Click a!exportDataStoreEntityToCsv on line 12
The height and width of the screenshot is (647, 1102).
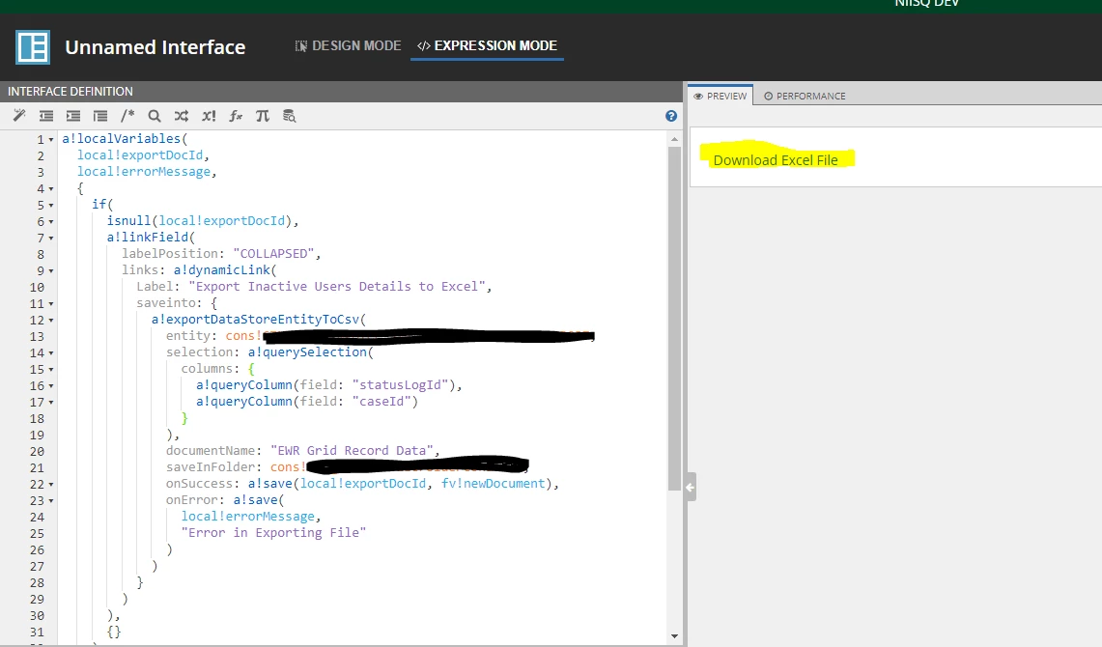coord(255,319)
